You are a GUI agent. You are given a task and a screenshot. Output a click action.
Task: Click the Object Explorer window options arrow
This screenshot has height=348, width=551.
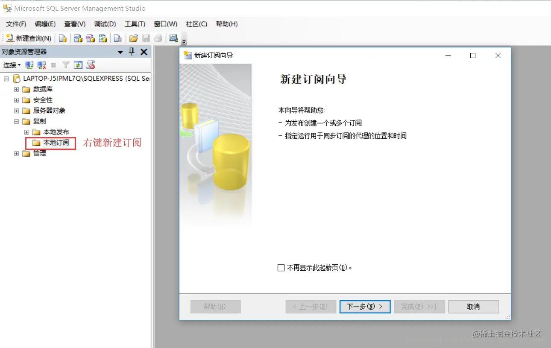[x=120, y=52]
